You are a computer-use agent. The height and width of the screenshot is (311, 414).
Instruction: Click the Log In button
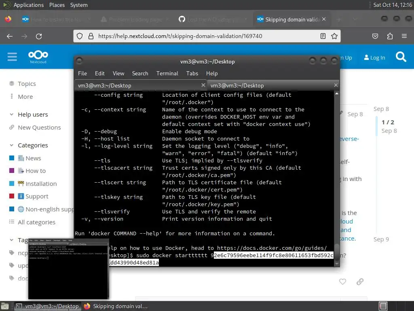pos(374,58)
